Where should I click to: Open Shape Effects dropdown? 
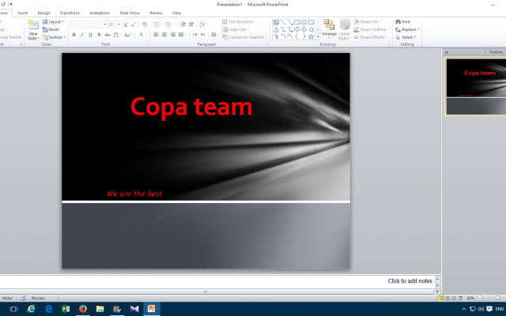(x=371, y=37)
